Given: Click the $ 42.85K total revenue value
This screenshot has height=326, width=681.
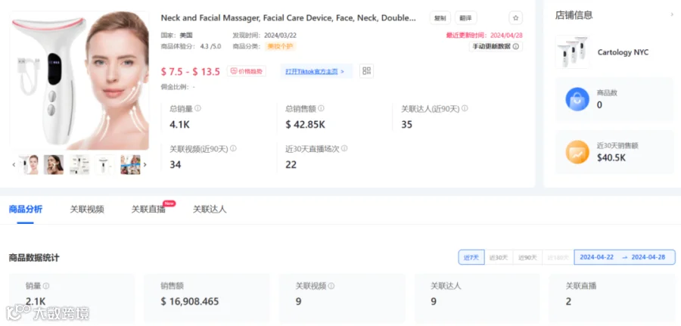Looking at the screenshot, I should 306,125.
